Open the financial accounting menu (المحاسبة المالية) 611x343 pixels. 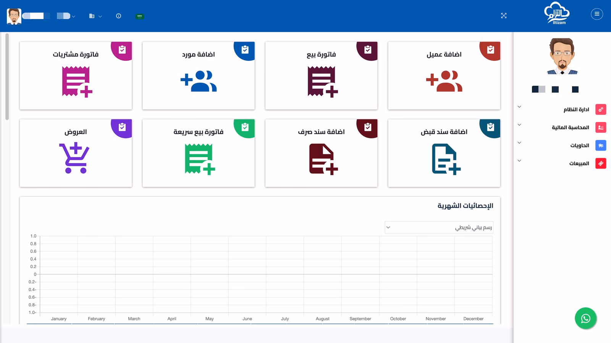pyautogui.click(x=570, y=127)
